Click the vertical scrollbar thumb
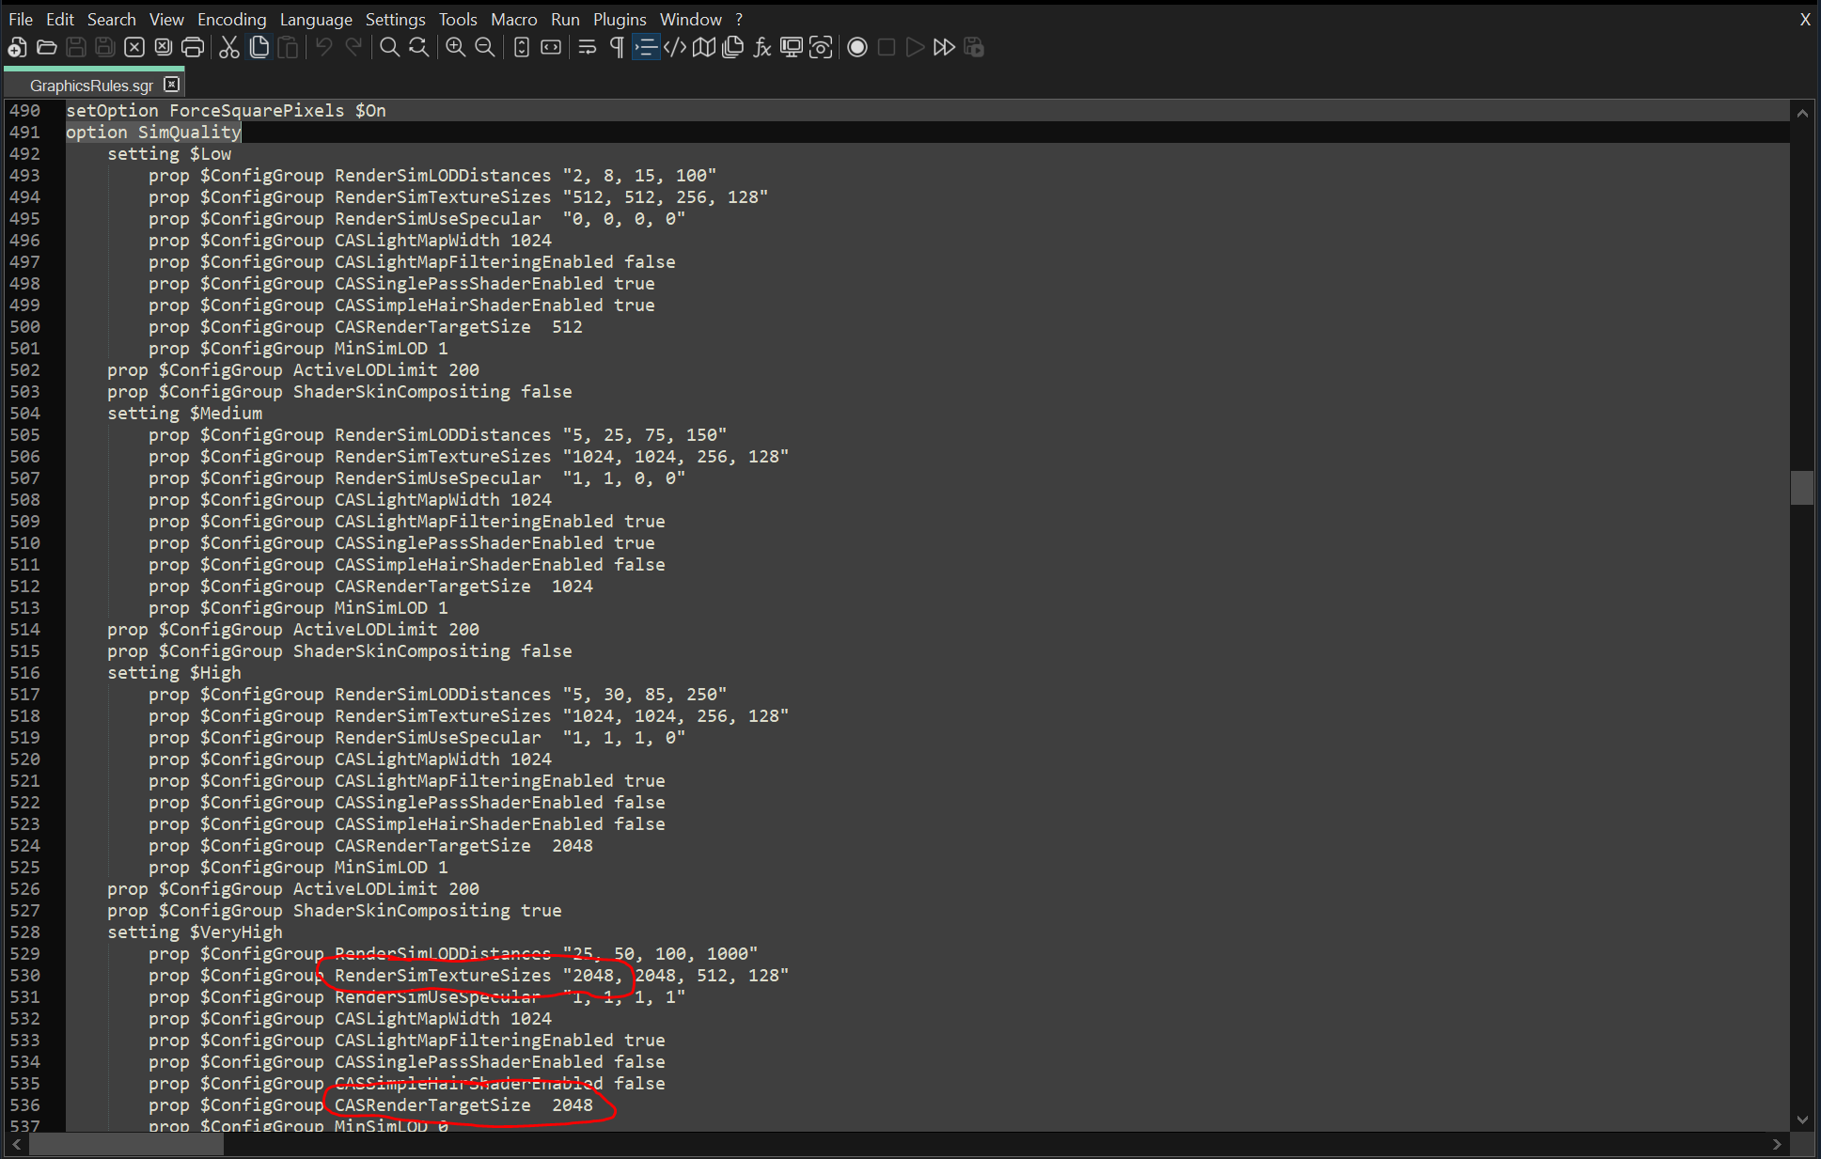 (x=1801, y=488)
